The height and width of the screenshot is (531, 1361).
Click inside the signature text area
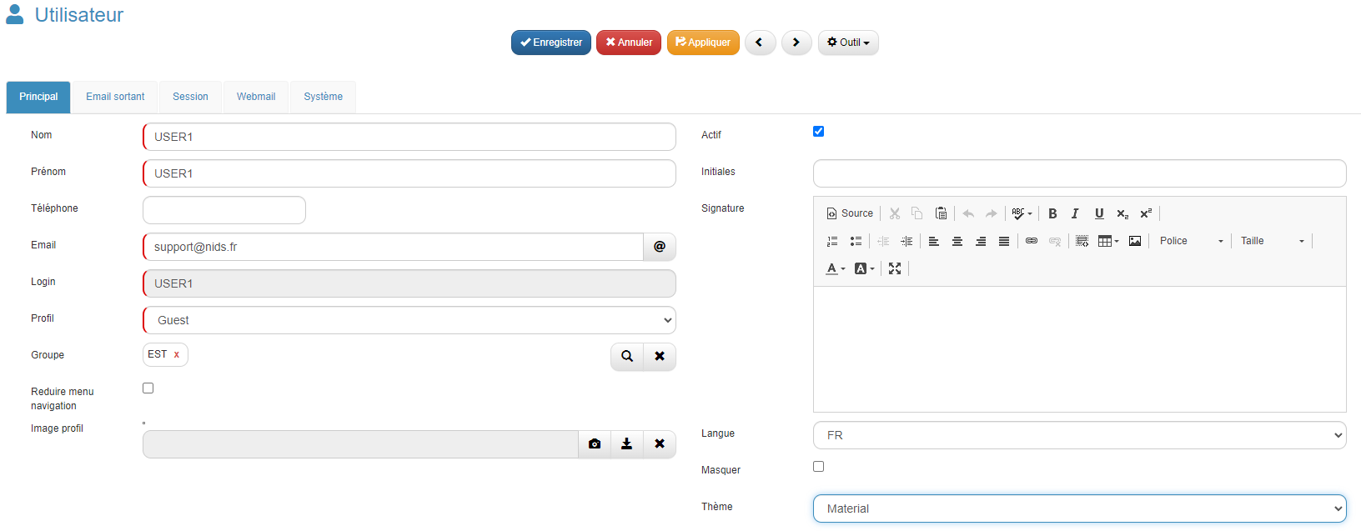tap(1080, 349)
